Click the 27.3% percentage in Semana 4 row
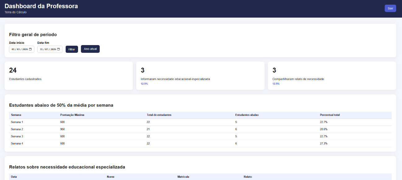This screenshot has width=402, height=180. (324, 143)
